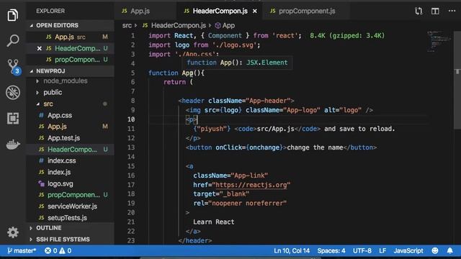The image size is (461, 259).
Task: Open App.css in the file tree
Action: click(x=70, y=115)
